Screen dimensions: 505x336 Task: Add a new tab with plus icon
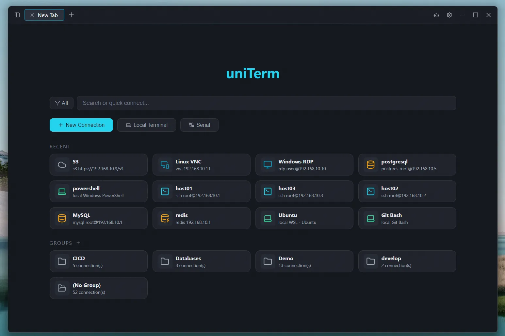tap(71, 15)
